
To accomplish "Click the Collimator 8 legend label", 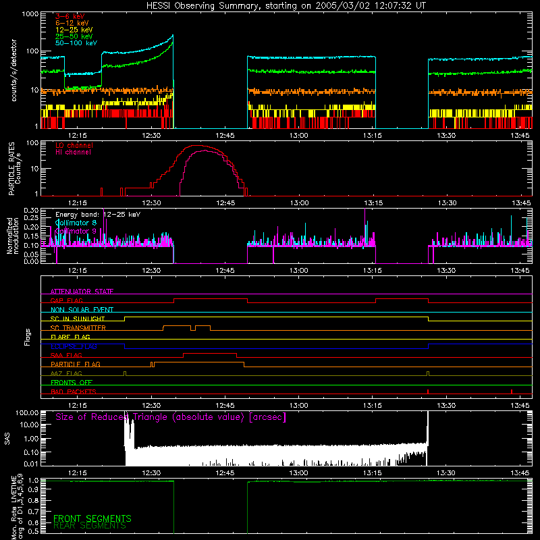I will 76,223.
